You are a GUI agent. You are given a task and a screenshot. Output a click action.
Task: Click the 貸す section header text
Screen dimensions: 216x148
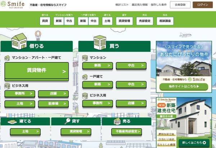tap(76, 121)
